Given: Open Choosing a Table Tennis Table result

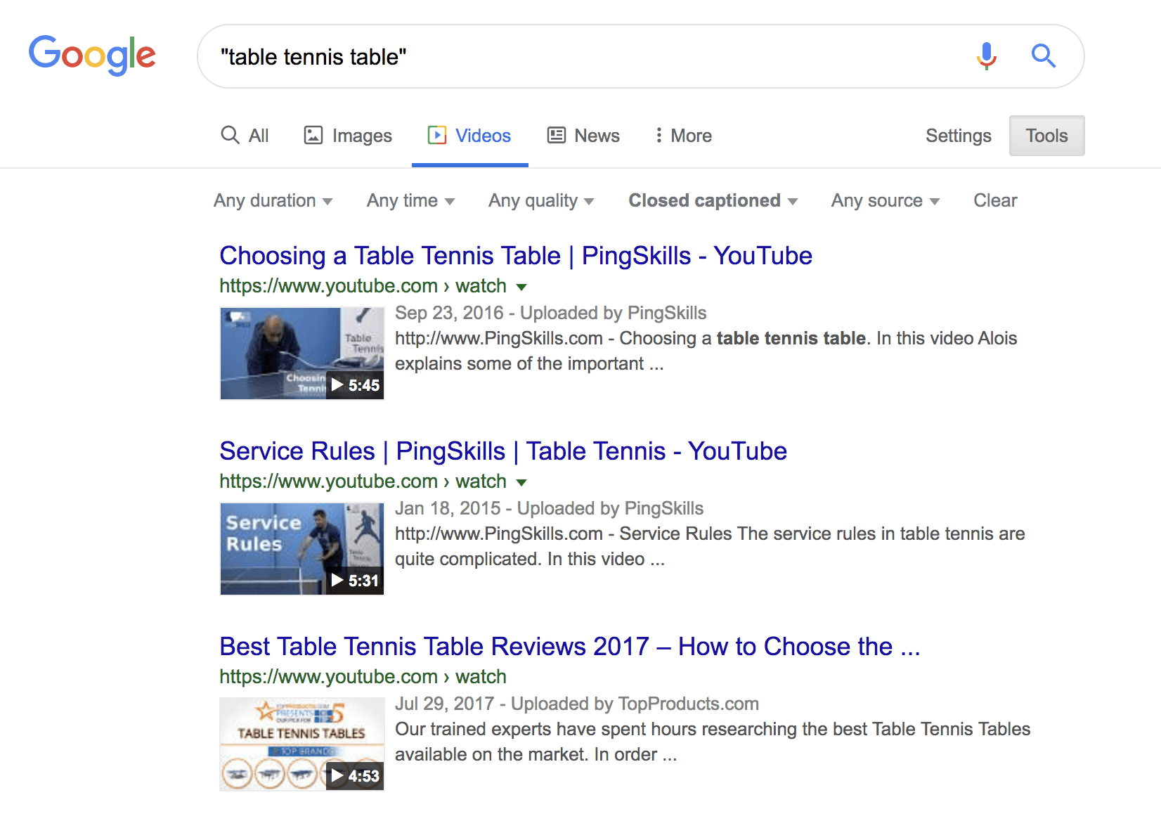Looking at the screenshot, I should 515,256.
